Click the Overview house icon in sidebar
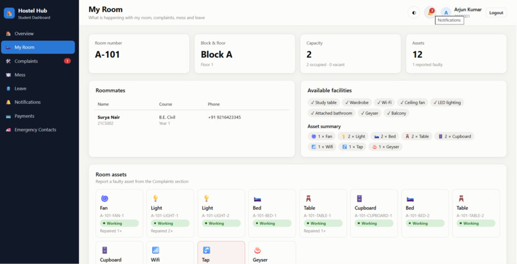 click(x=8, y=33)
